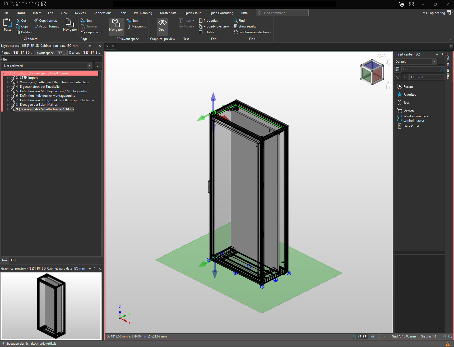Open Properties from Edit group
454x347 pixels.
[x=208, y=21]
